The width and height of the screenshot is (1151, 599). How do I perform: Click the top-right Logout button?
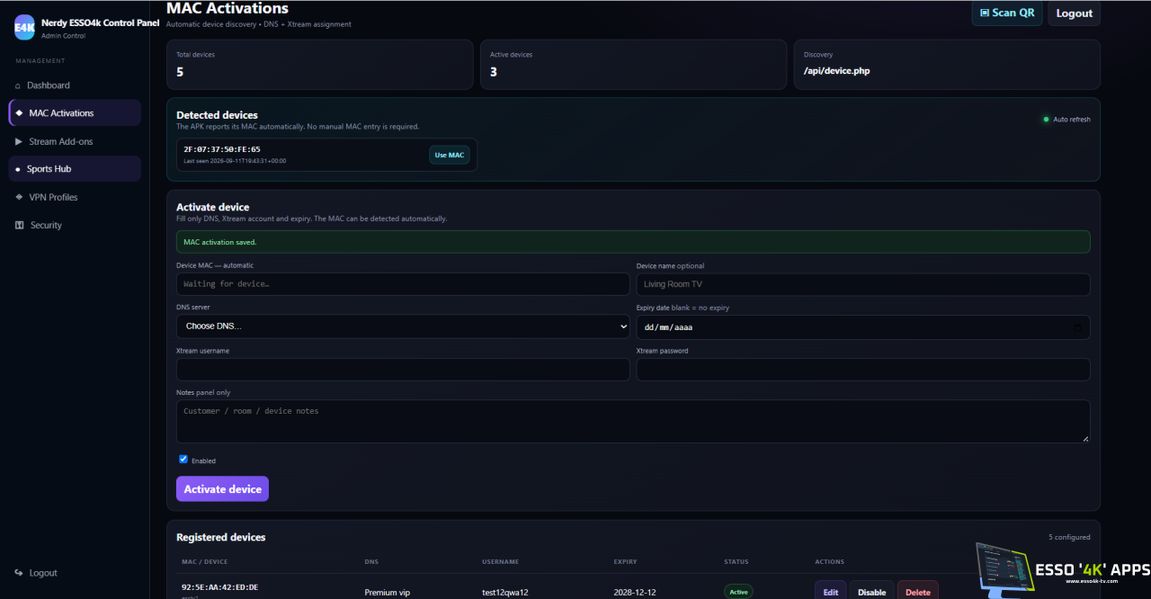1074,13
